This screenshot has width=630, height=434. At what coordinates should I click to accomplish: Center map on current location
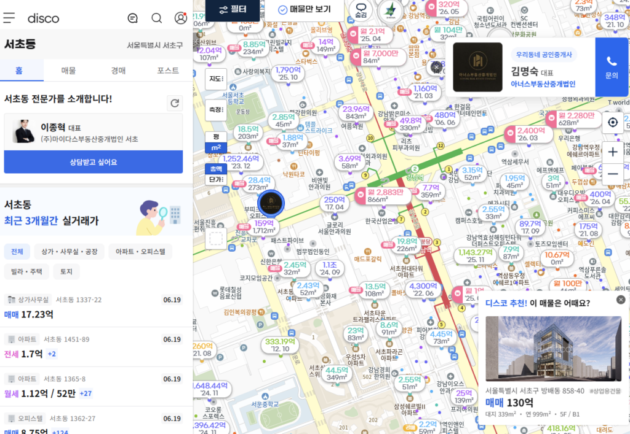point(613,122)
